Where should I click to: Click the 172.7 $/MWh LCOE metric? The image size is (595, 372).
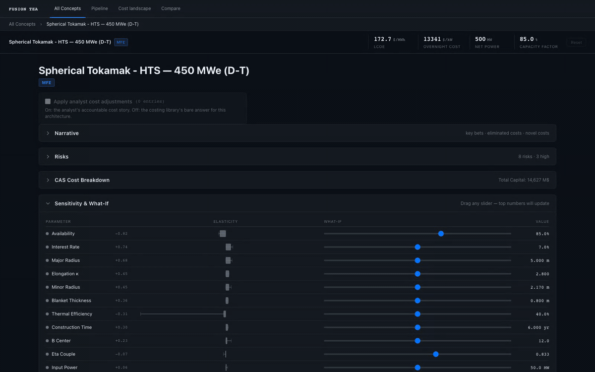click(390, 42)
